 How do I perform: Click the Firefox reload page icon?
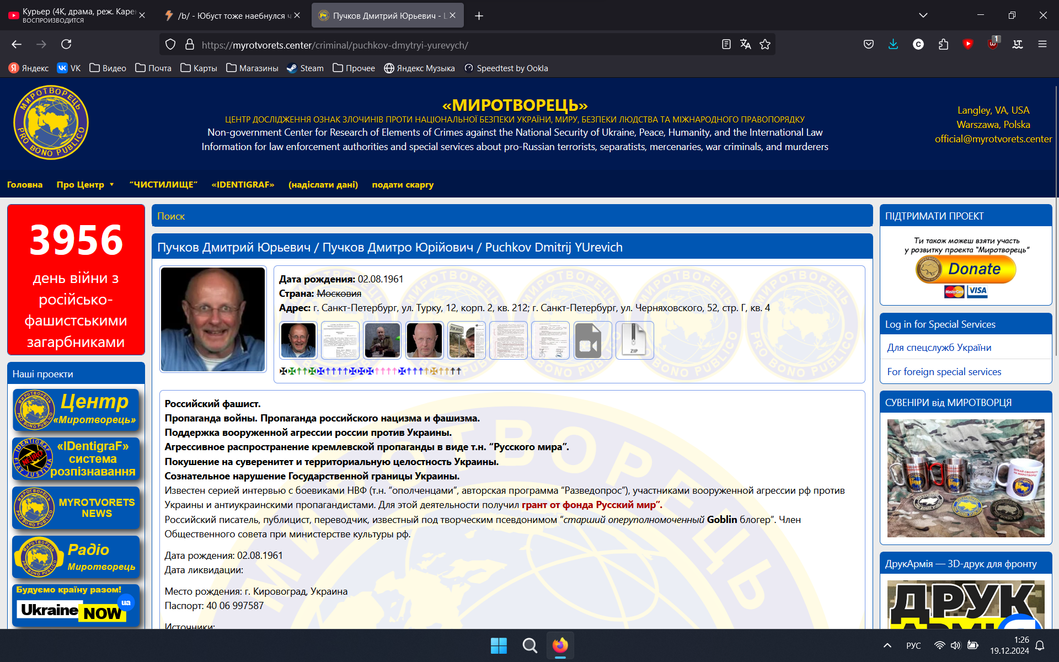[66, 44]
